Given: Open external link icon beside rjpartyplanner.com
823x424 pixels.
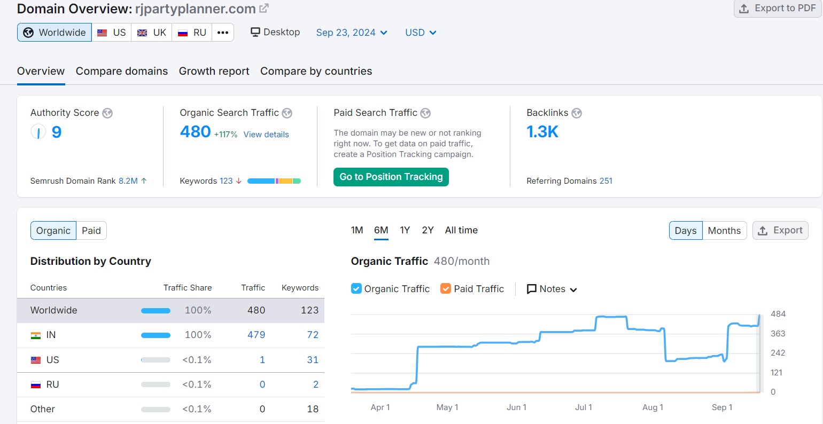Looking at the screenshot, I should point(264,9).
